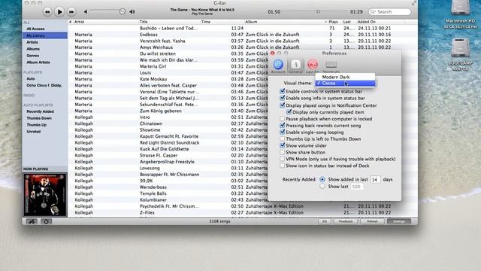Toggle Show volume slider checkbox
Screen dimensions: 481x271
point(283,145)
